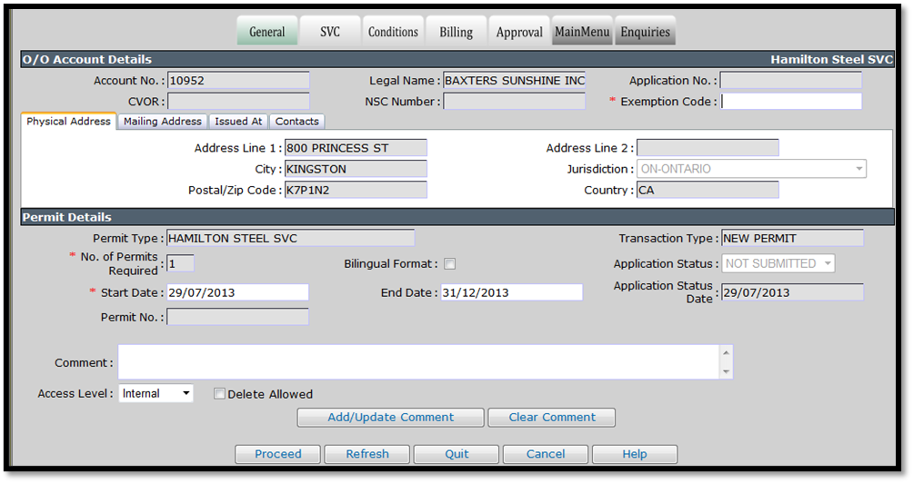Screen dimensions: 913x483
Task: Open the Application Status dropdown
Action: point(778,264)
